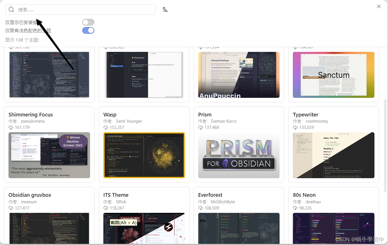388x245 pixels.
Task: Open the first dark graph theme thumbnail
Action: click(x=49, y=75)
